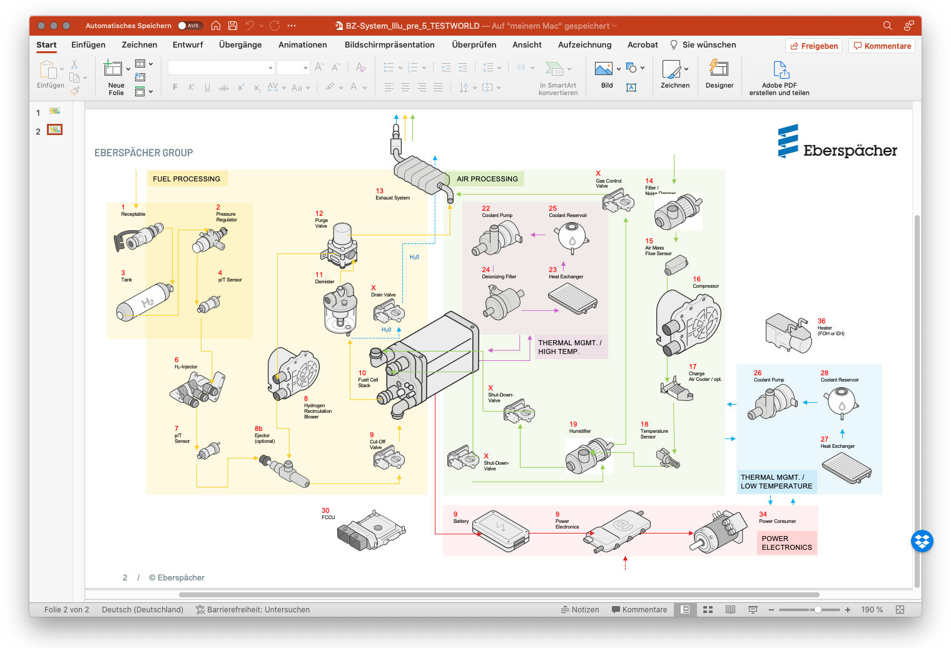Open the font name combo box
951x648 pixels.
(221, 67)
